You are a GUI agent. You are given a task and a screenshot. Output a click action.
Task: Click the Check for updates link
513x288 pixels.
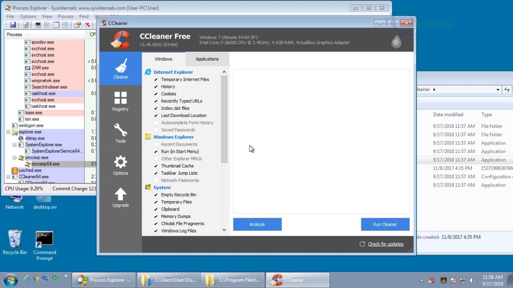[386, 244]
